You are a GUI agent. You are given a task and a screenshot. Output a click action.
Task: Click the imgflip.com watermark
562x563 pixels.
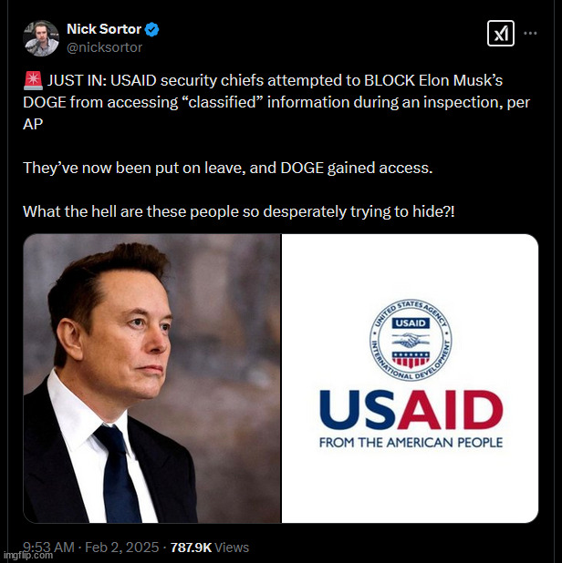(26, 555)
